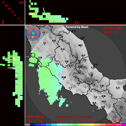
Task: Click the '10' value on the dBZ scale
Action: click(62, 121)
